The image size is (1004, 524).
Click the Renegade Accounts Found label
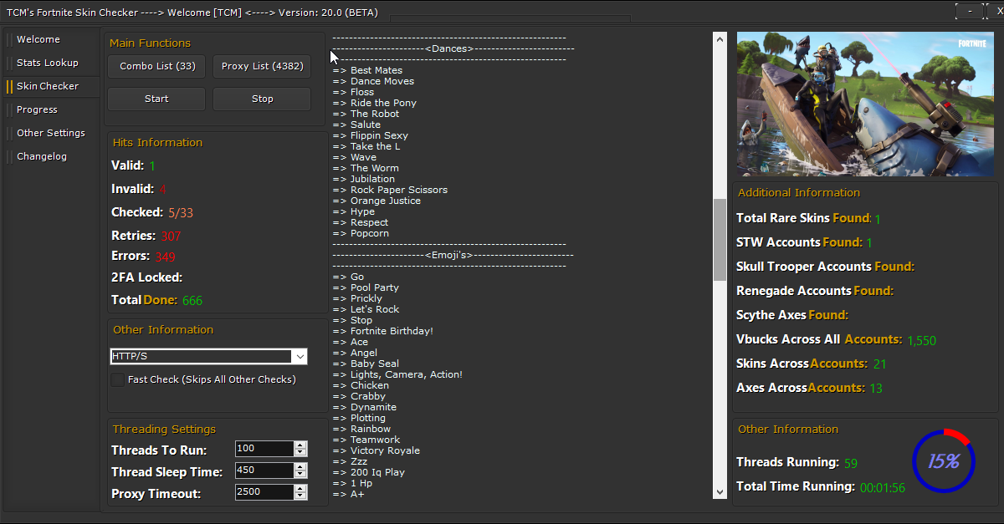815,291
